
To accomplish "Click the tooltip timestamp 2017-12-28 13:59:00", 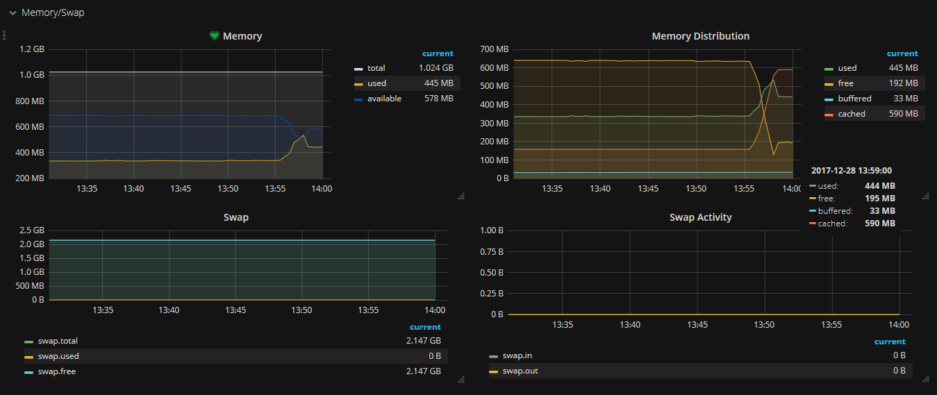I will pos(852,170).
